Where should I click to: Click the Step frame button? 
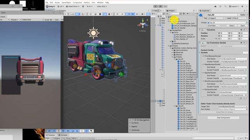[x=165, y=6]
